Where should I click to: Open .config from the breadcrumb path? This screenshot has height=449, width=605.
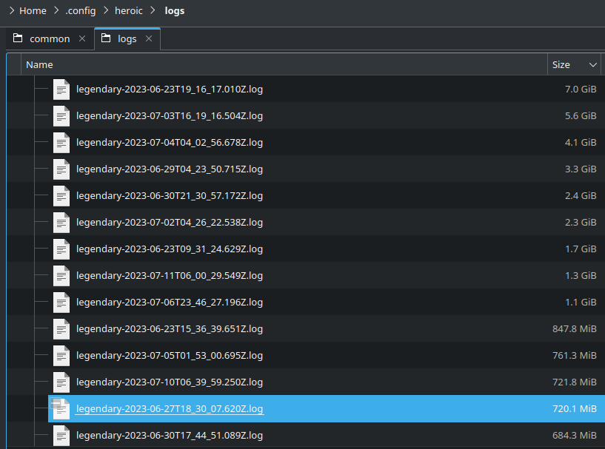(x=80, y=10)
